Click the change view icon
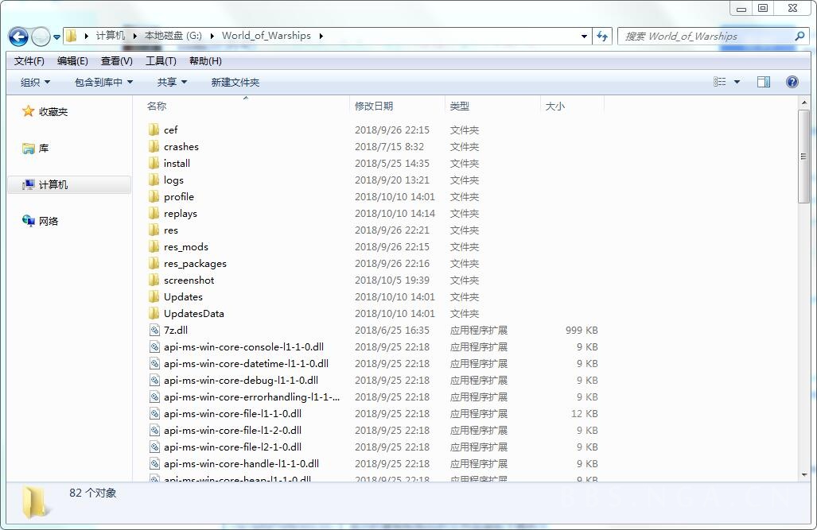 coord(720,82)
